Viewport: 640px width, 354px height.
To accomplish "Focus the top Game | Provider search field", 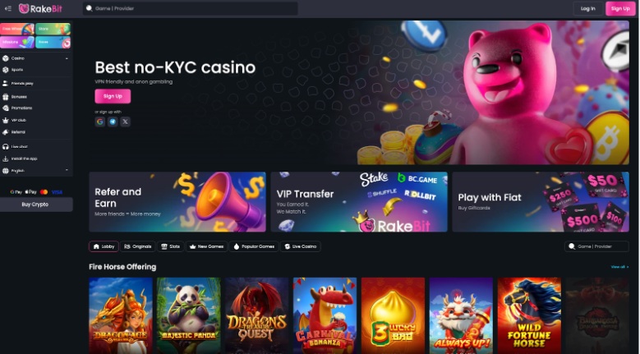I will (191, 8).
